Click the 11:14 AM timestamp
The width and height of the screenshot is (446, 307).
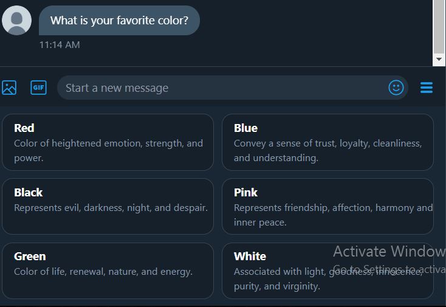click(60, 45)
